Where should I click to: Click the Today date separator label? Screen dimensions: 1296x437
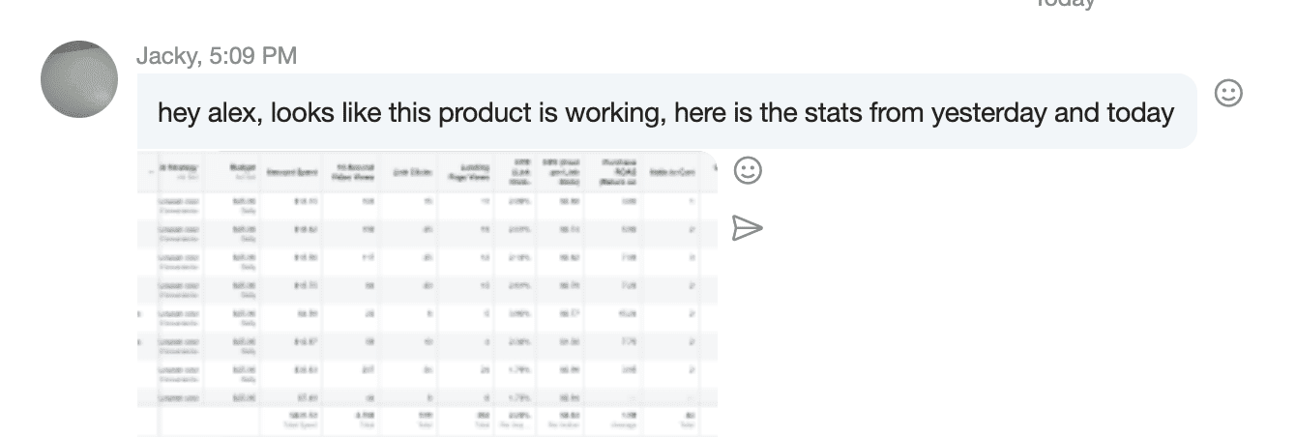point(1065,3)
